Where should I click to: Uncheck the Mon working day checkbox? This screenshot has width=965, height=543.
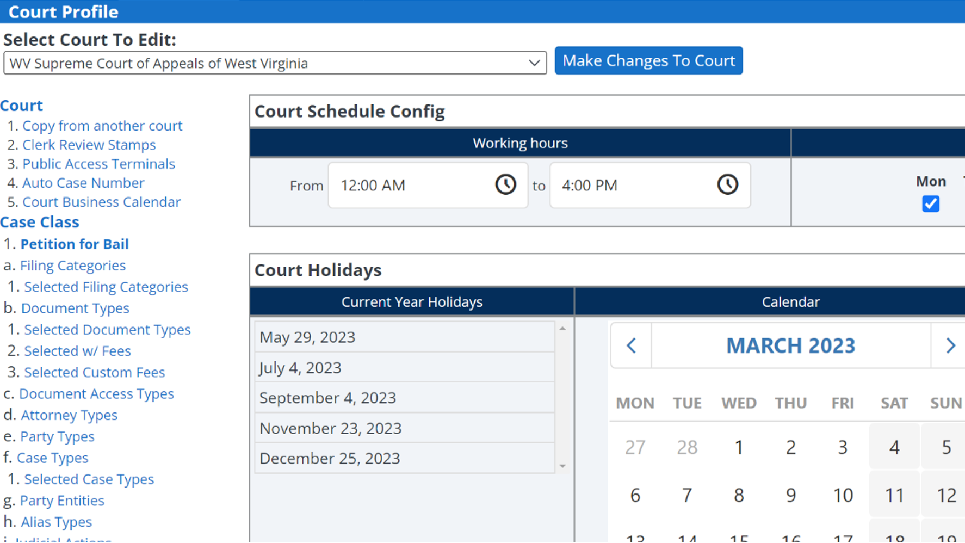(930, 204)
